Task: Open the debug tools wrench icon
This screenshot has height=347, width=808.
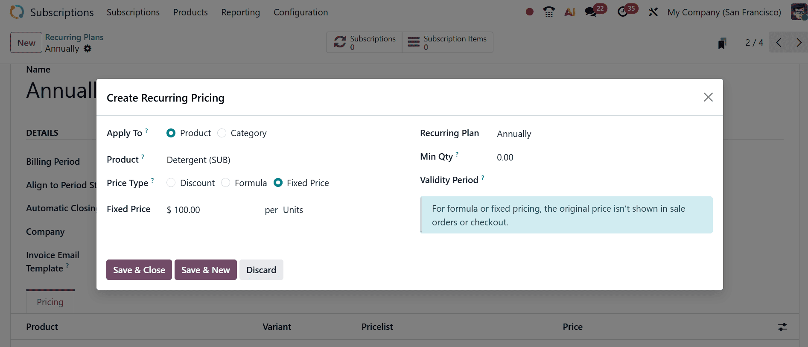Action: coord(653,12)
